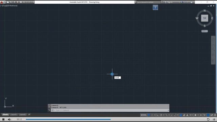Toggle the grid display in status bar

149,115
